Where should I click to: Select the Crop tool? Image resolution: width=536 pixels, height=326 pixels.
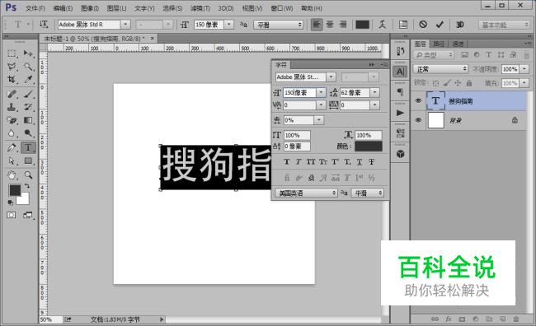(12, 79)
